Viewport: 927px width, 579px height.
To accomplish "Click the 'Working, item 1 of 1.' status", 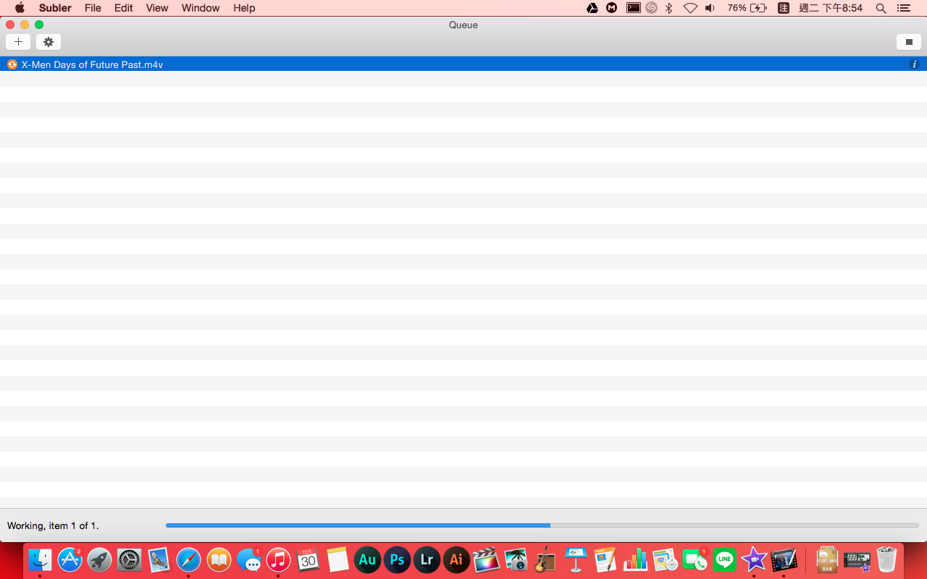I will point(53,525).
